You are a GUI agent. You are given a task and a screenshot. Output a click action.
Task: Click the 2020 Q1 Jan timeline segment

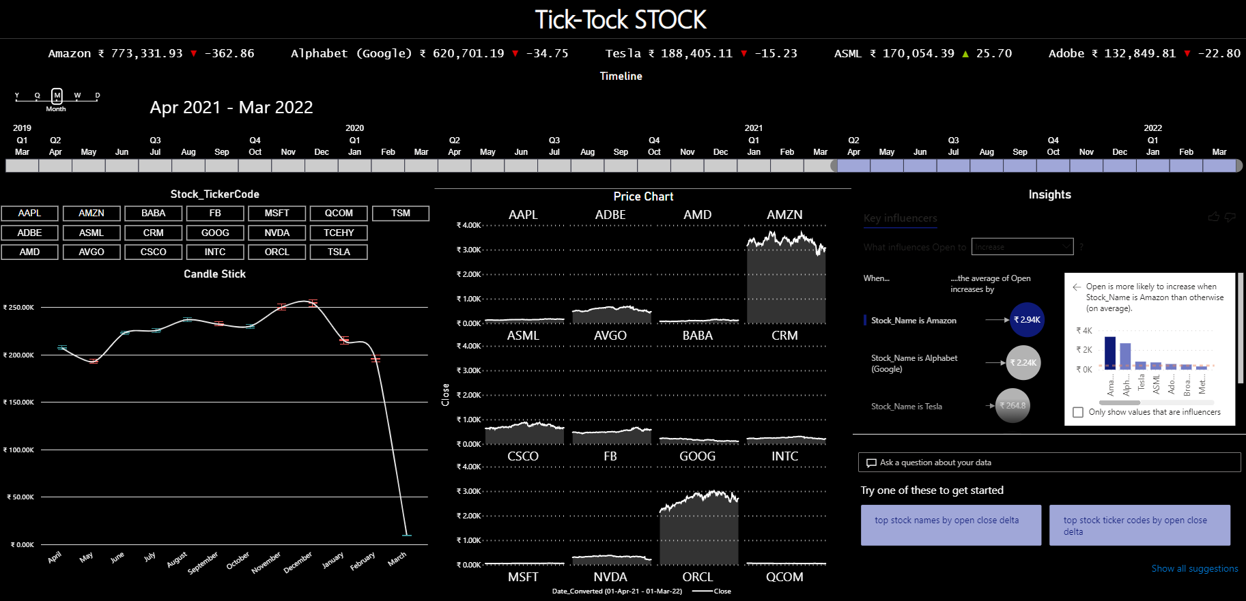[354, 166]
